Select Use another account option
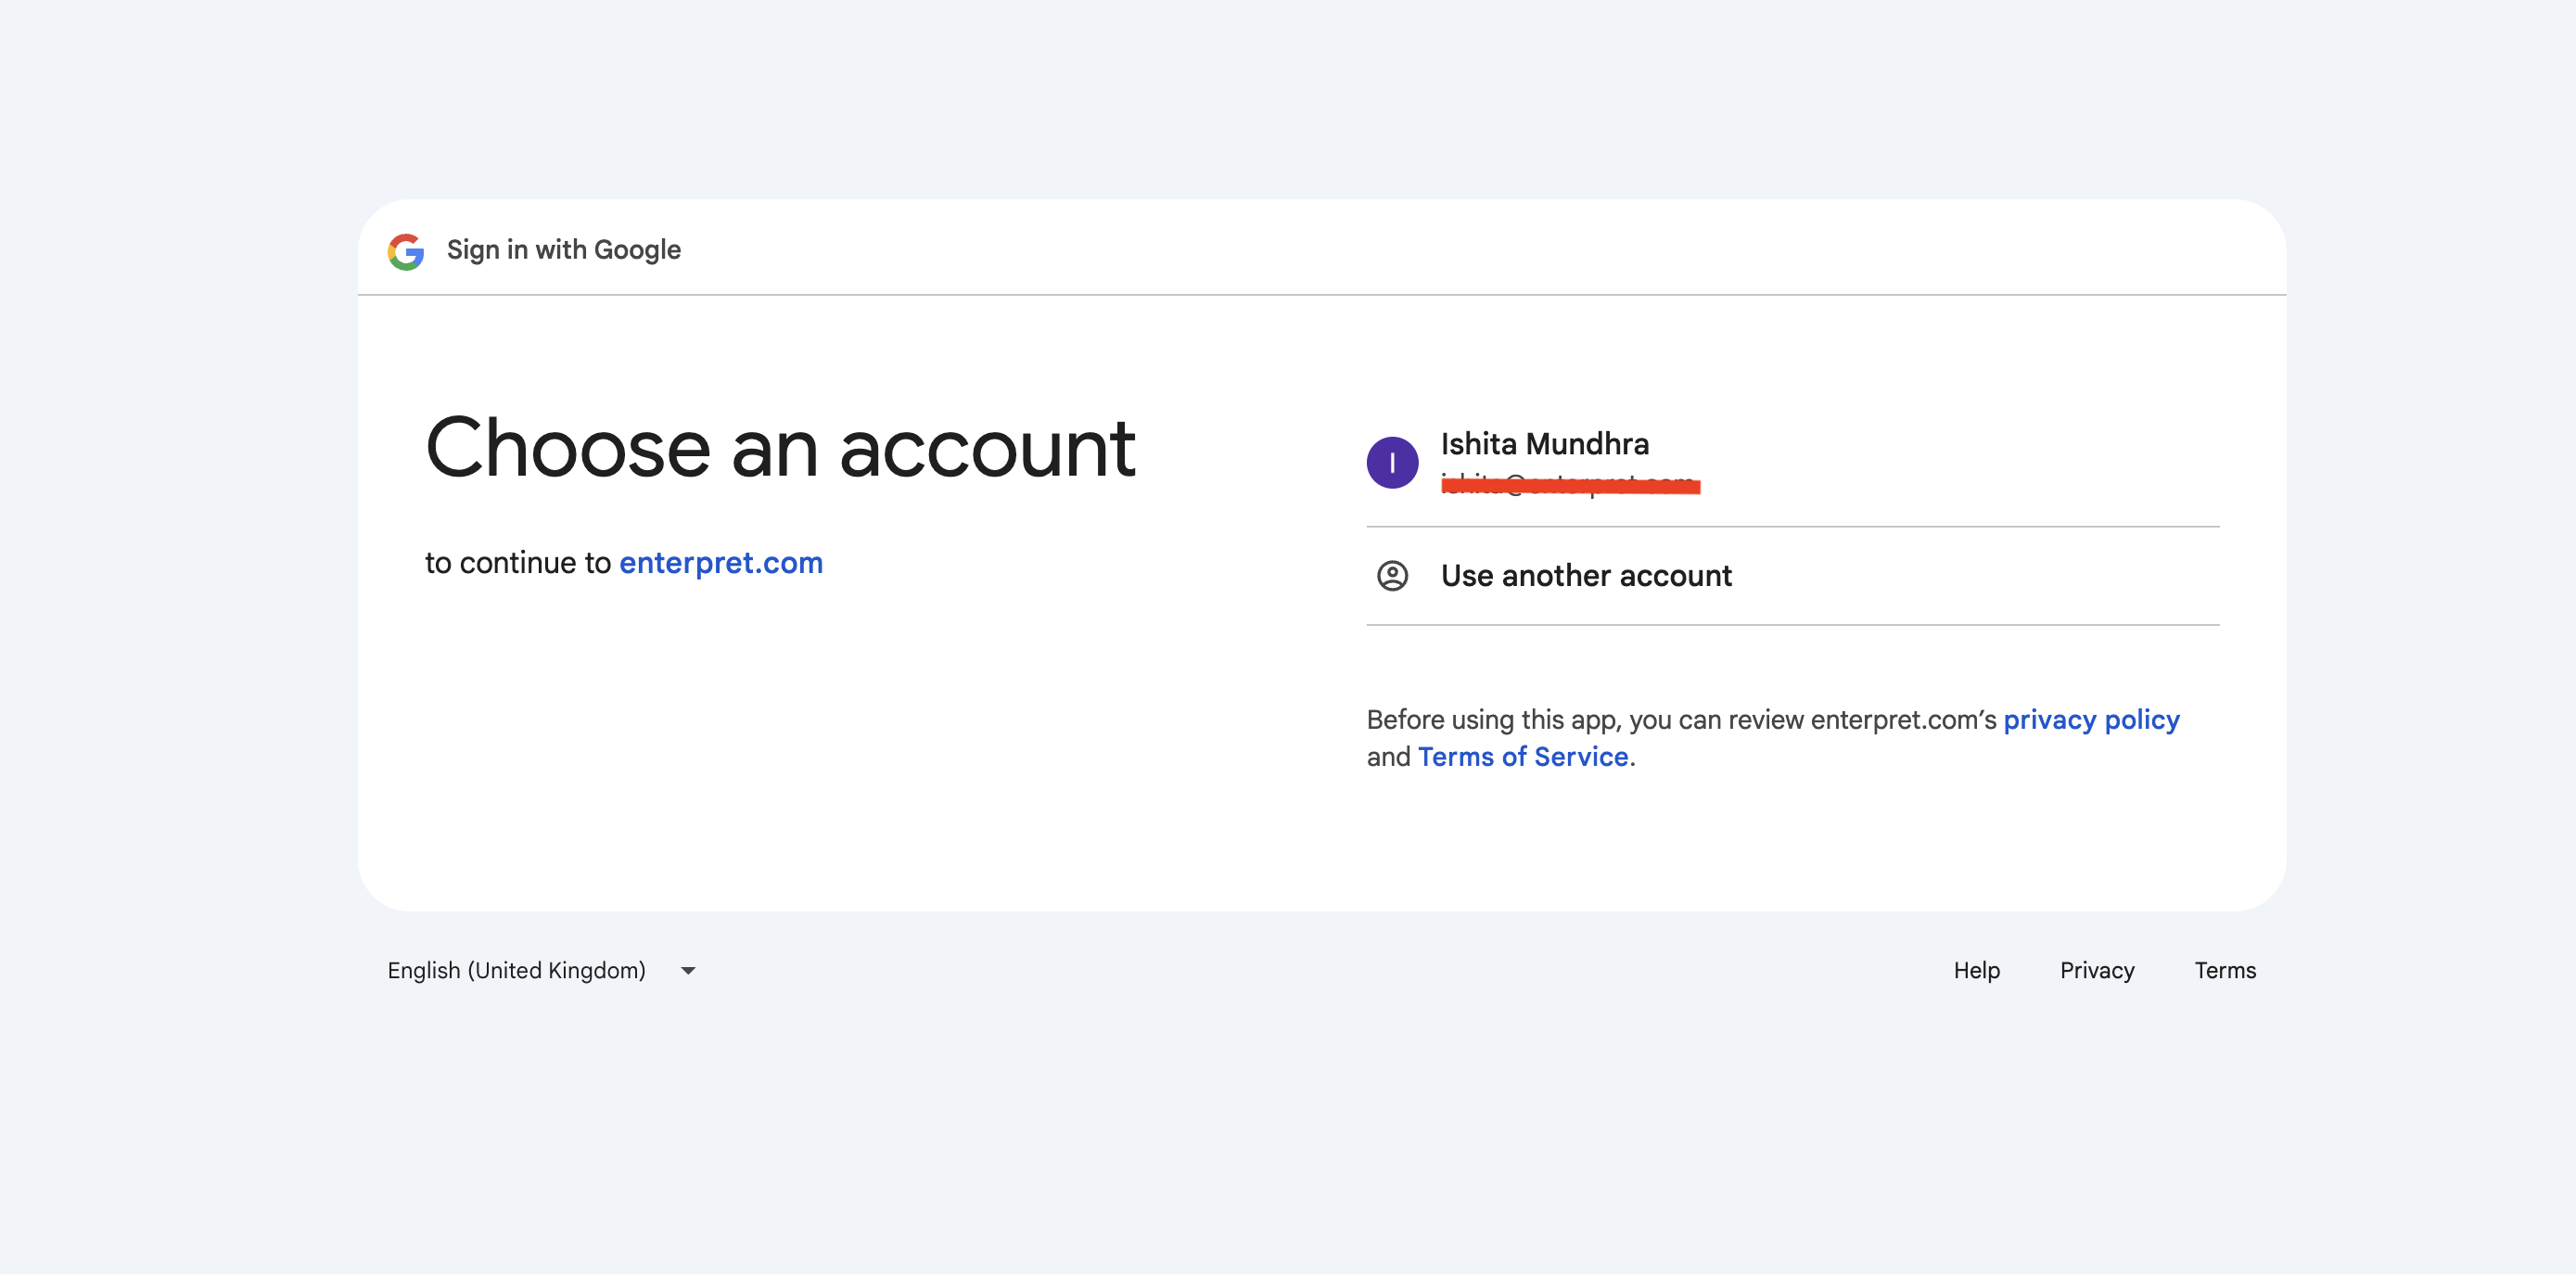The image size is (2576, 1274). (1792, 576)
